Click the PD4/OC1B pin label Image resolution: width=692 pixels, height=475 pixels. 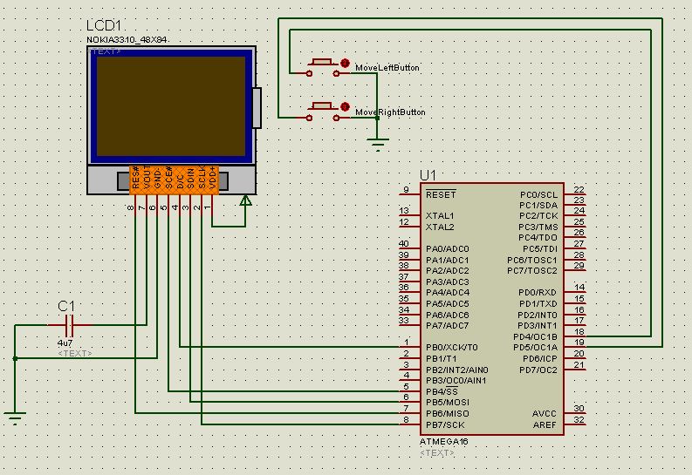point(535,337)
